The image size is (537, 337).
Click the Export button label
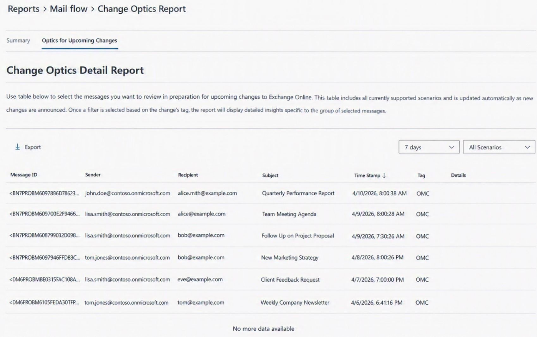point(33,147)
